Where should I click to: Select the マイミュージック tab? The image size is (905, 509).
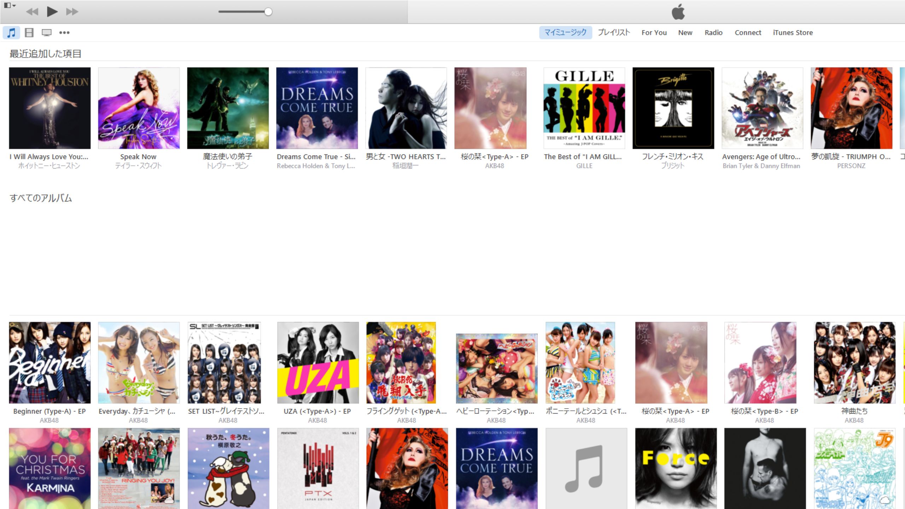[565, 33]
